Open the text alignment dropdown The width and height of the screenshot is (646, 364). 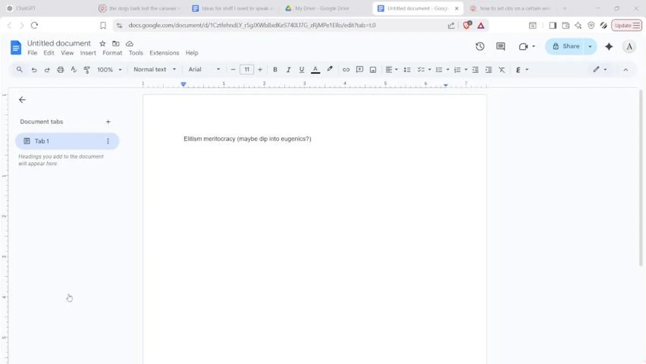point(392,70)
